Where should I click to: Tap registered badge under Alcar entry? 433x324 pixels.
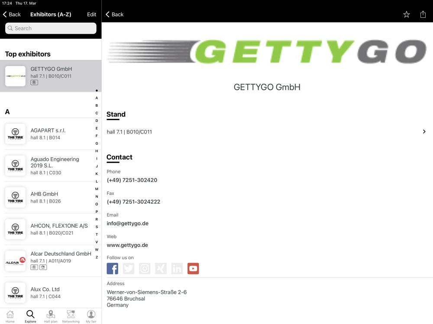34,267
